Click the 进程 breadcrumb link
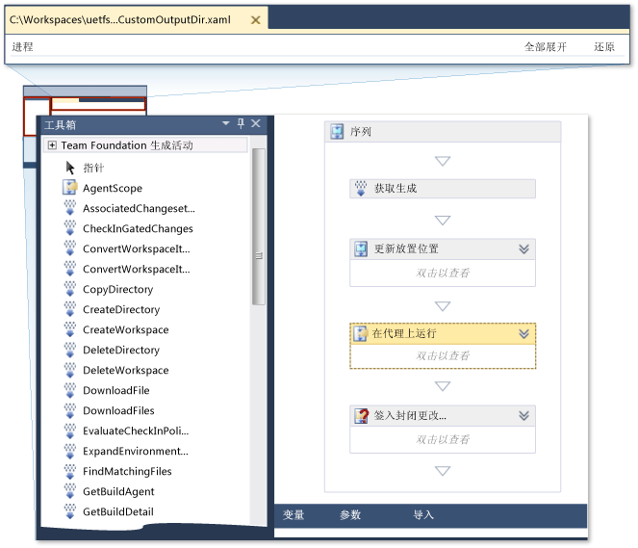Screen dimensions: 638x548 point(23,47)
